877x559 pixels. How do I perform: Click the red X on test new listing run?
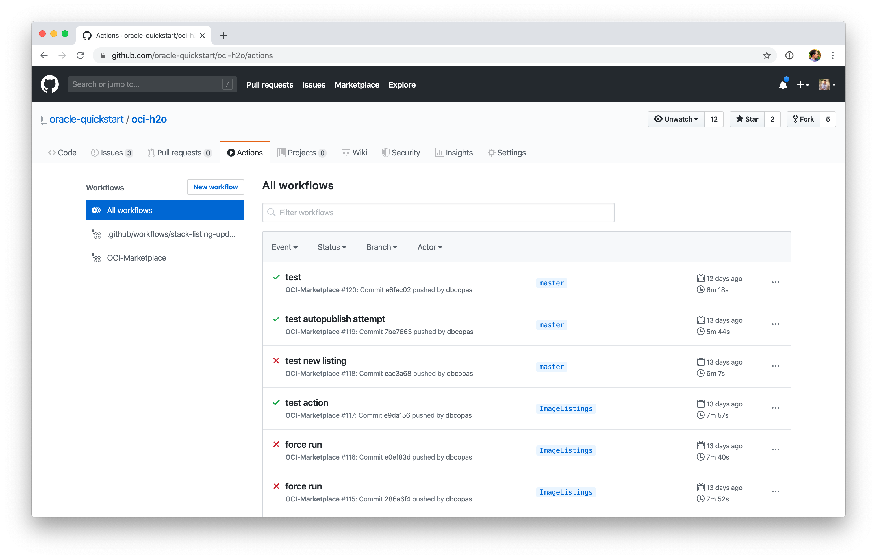point(276,361)
